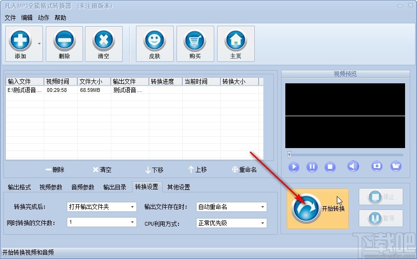Click the 文件大小 column header
Viewport: 417px width, 259px height.
click(94, 81)
